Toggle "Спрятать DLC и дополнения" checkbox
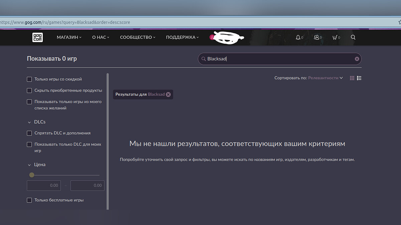The image size is (401, 225). pyautogui.click(x=29, y=133)
